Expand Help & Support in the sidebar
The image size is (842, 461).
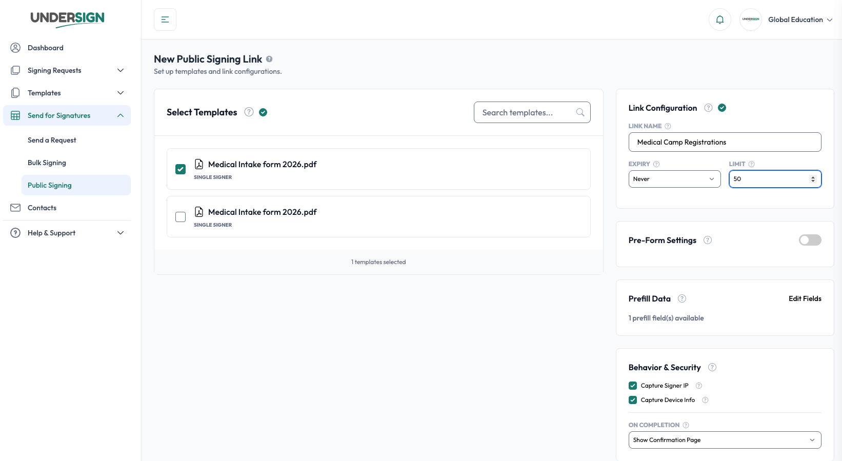(67, 233)
